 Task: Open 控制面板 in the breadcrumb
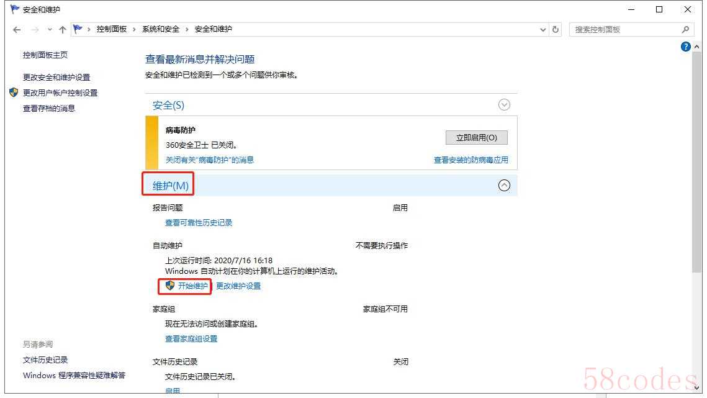(x=111, y=29)
